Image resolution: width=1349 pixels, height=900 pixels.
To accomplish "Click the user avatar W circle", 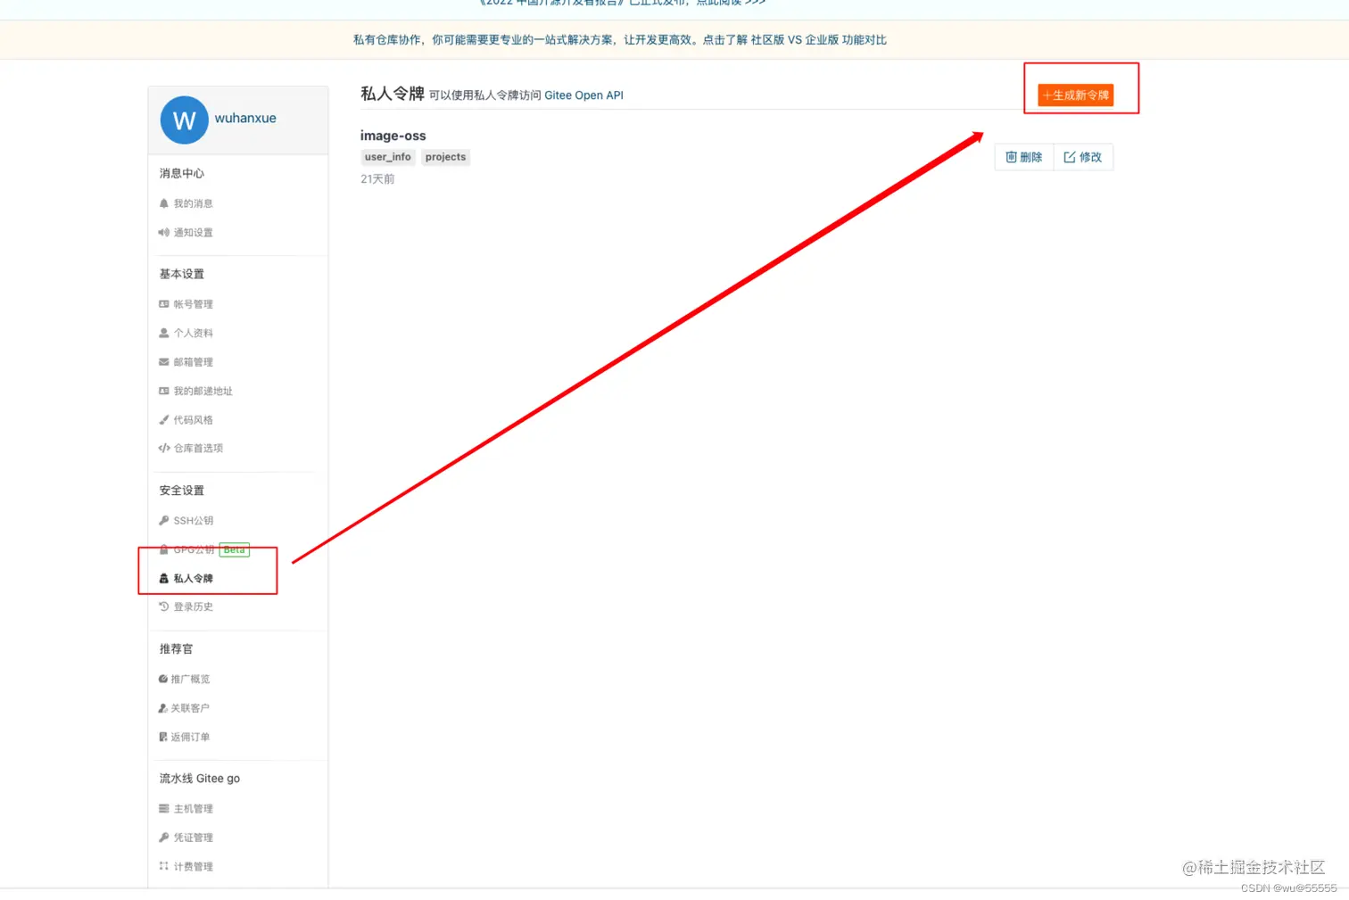I will pyautogui.click(x=185, y=120).
